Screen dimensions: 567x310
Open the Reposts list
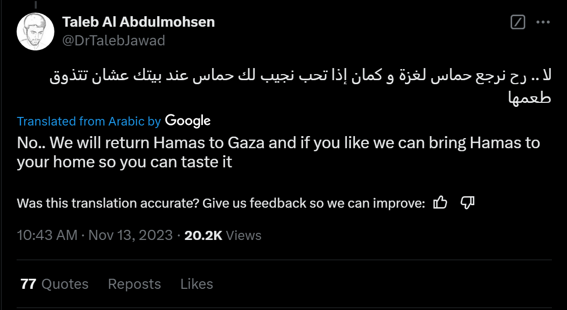(134, 284)
